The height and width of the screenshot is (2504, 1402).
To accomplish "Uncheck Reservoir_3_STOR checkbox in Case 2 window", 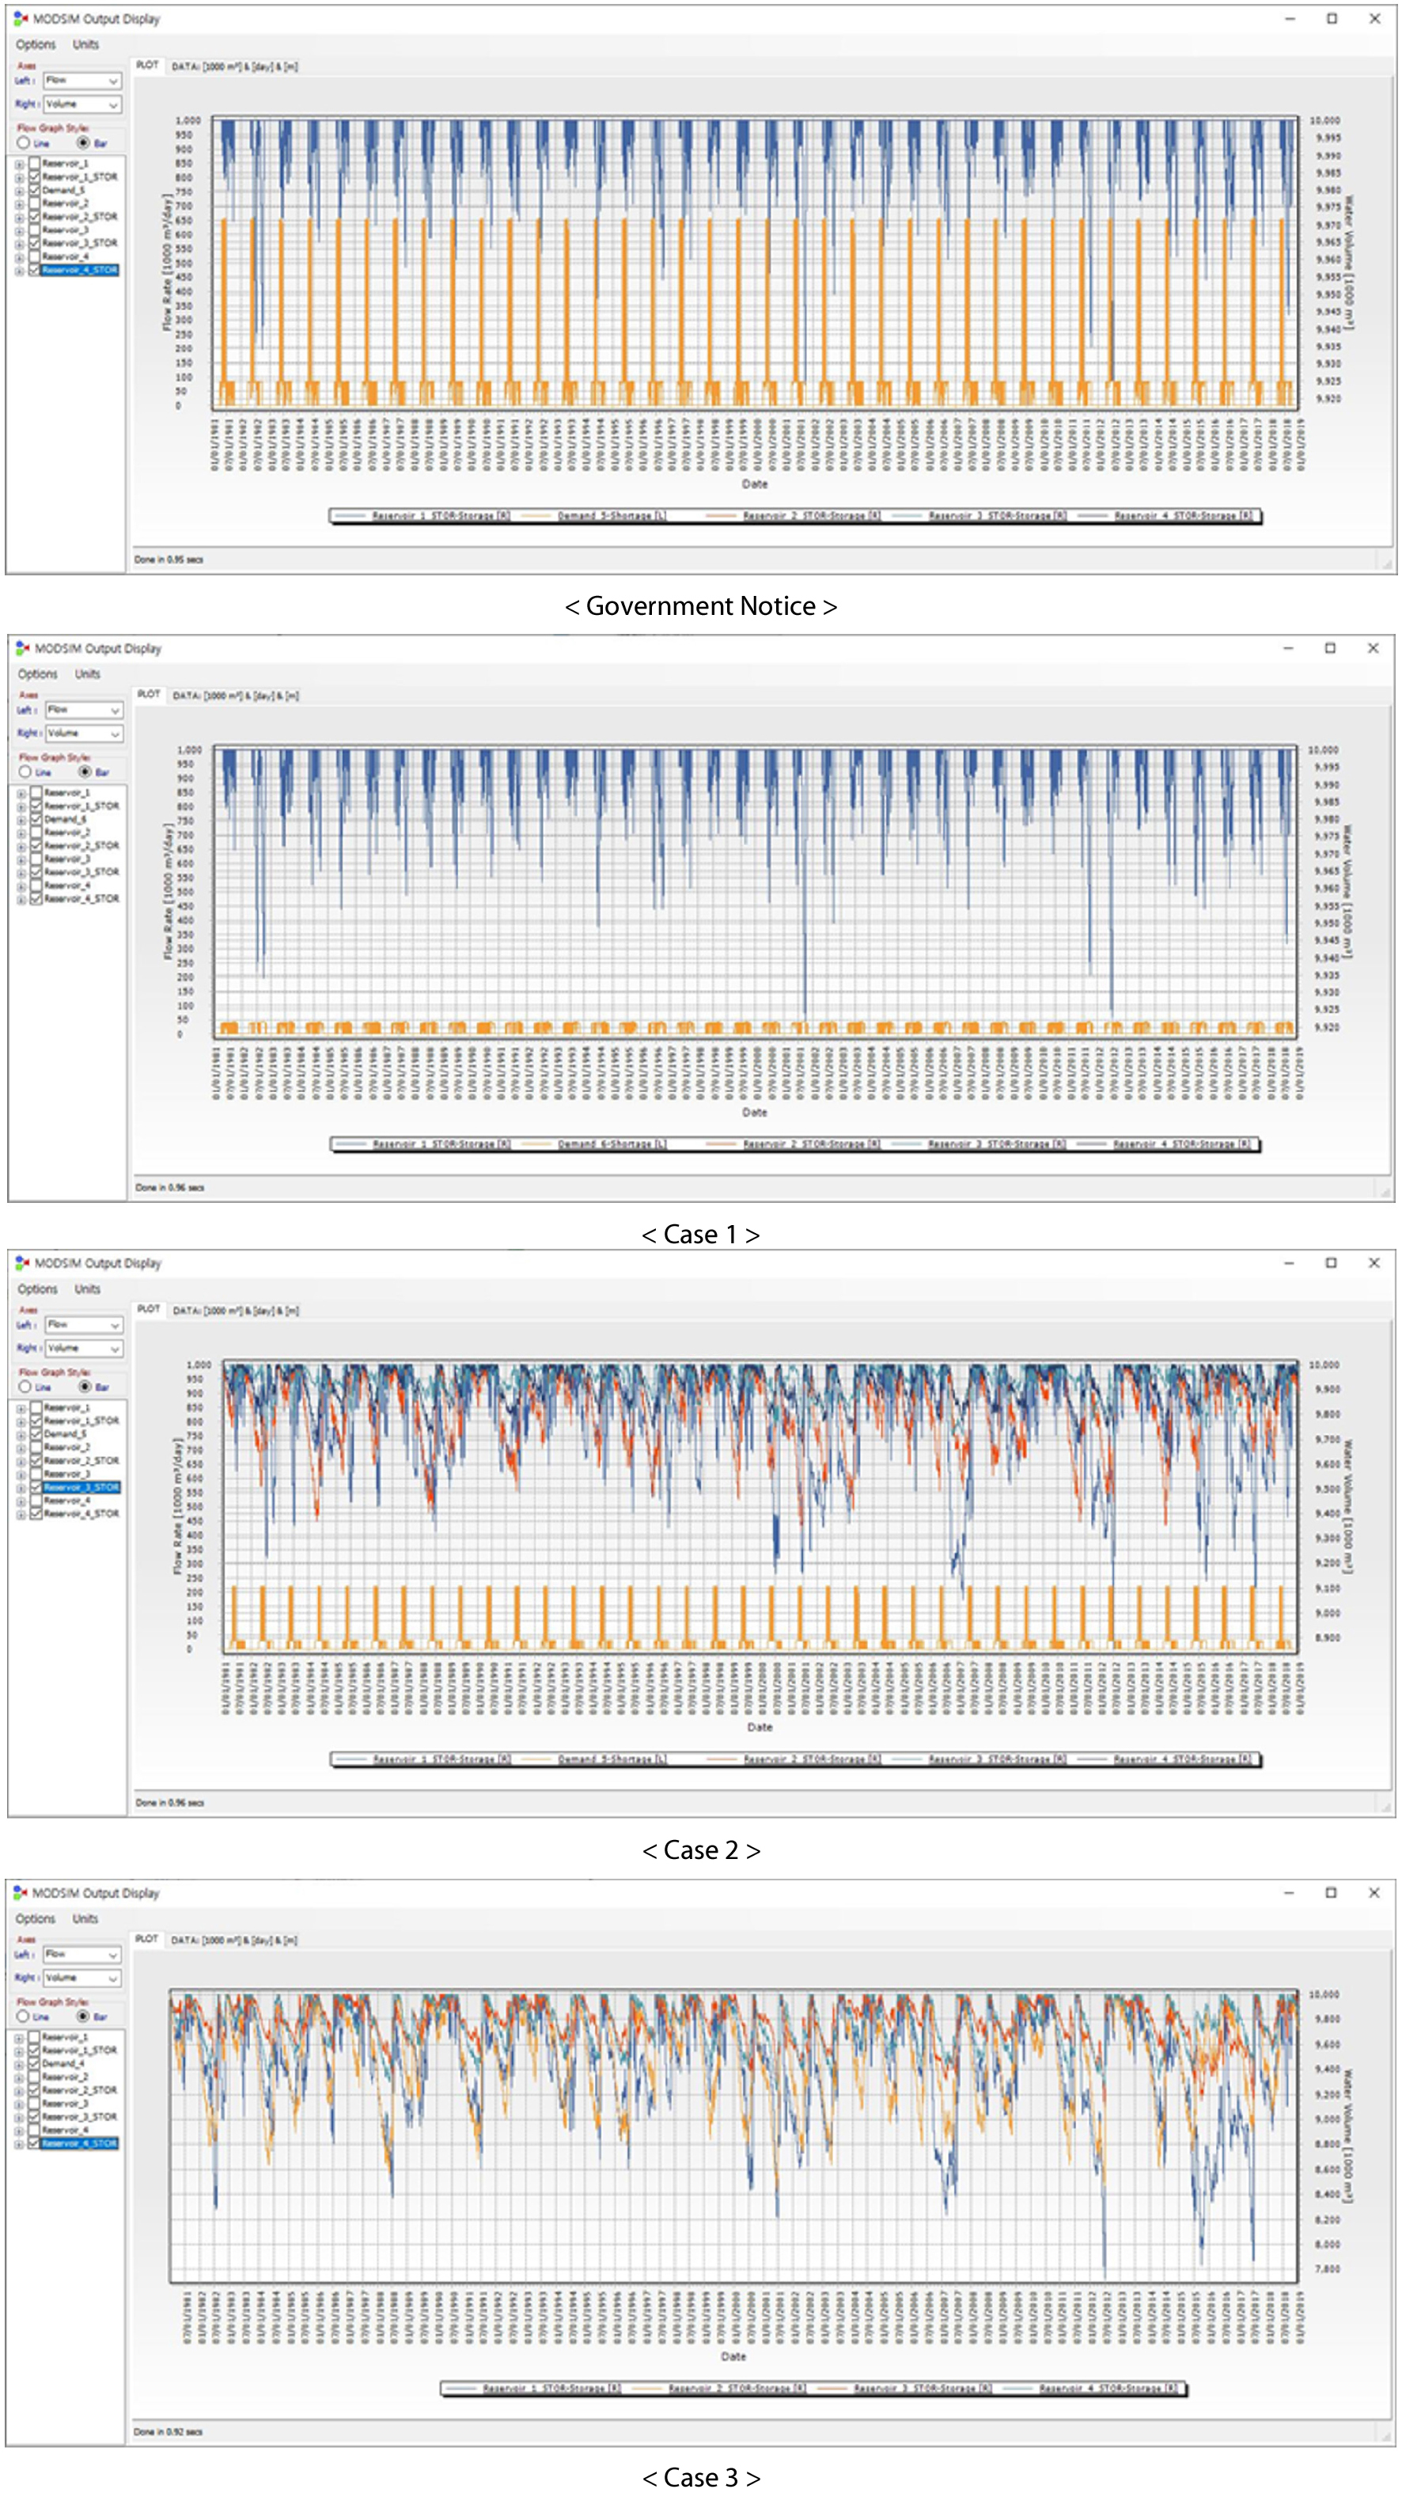I will (x=36, y=1487).
